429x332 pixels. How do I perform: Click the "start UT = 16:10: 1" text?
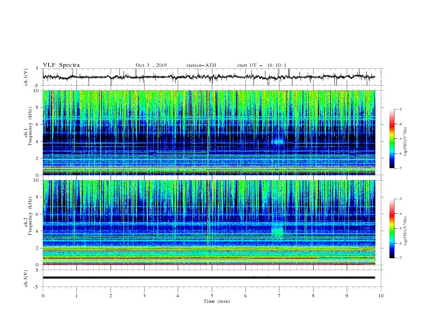click(262, 65)
